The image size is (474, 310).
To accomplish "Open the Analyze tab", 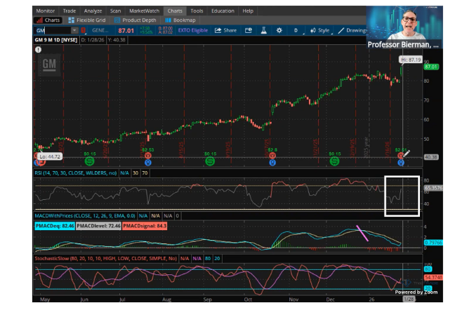I will (x=93, y=11).
